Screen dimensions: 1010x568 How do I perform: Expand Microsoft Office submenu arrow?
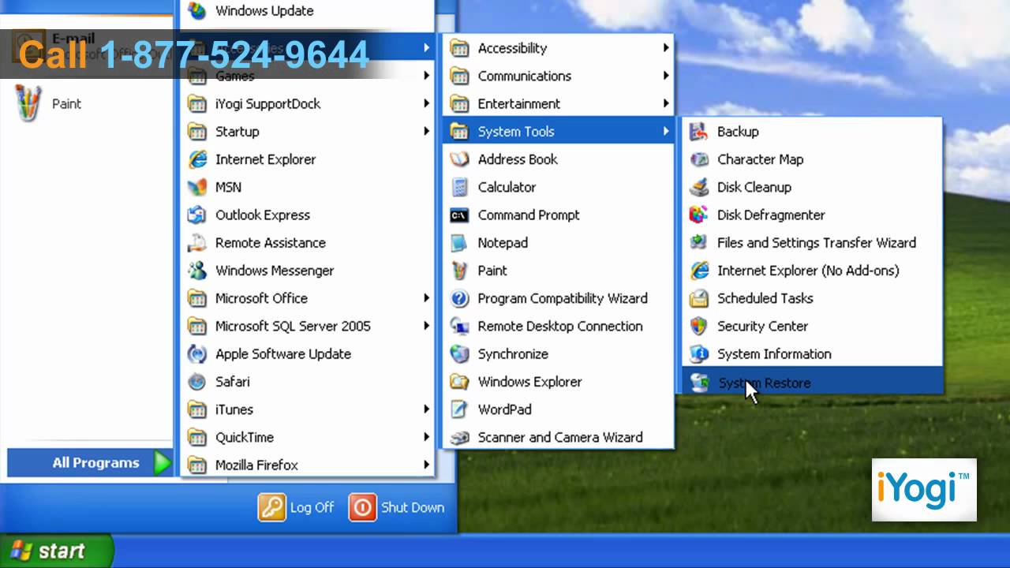point(426,298)
